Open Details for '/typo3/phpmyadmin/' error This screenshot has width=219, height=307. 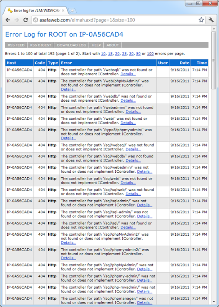point(69,138)
